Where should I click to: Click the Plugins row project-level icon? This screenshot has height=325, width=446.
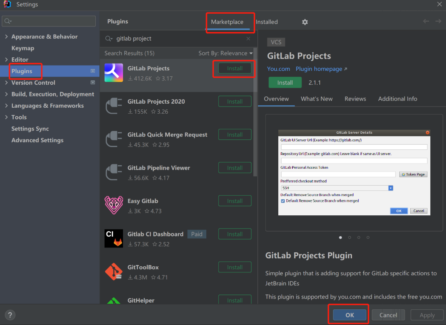[x=93, y=71]
